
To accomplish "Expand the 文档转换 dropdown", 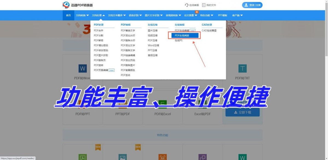I will point(82,15).
